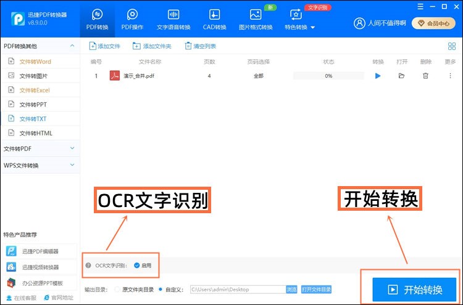Select the 原文件夹目录 radio button
This screenshot has width=463, height=305.
tap(117, 290)
